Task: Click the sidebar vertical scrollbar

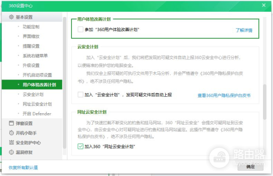Action: (65, 83)
